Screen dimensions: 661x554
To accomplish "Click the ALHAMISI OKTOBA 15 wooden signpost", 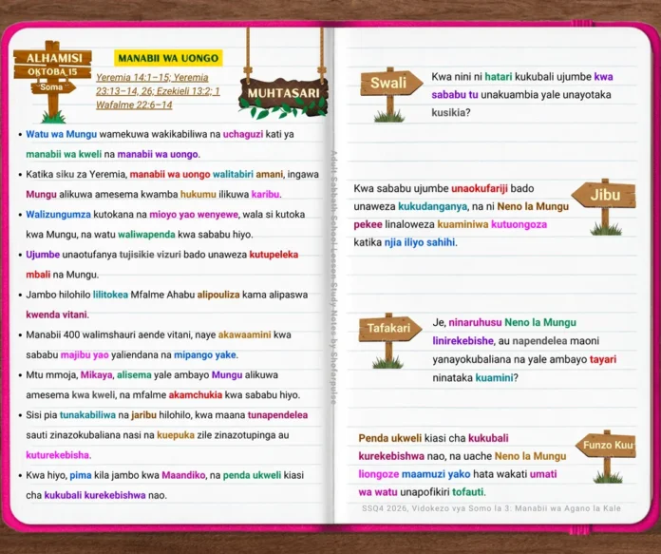I will click(52, 80).
